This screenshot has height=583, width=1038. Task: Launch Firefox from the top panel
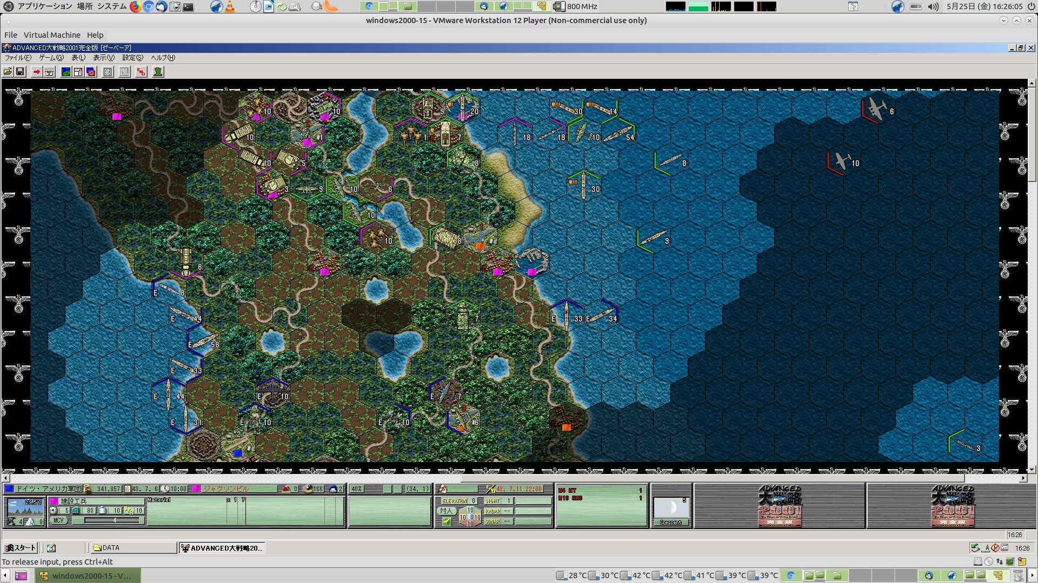[x=135, y=6]
